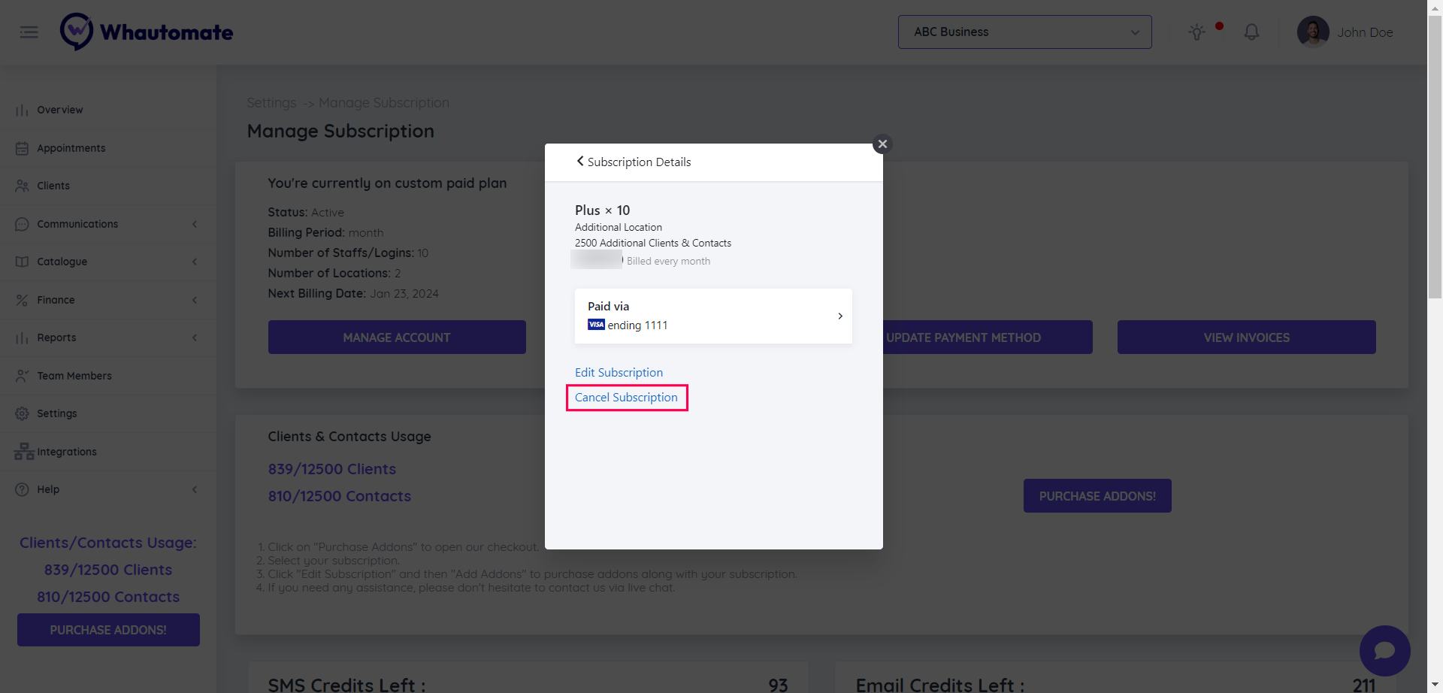Open the live chat bubble
This screenshot has width=1443, height=693.
1384,651
